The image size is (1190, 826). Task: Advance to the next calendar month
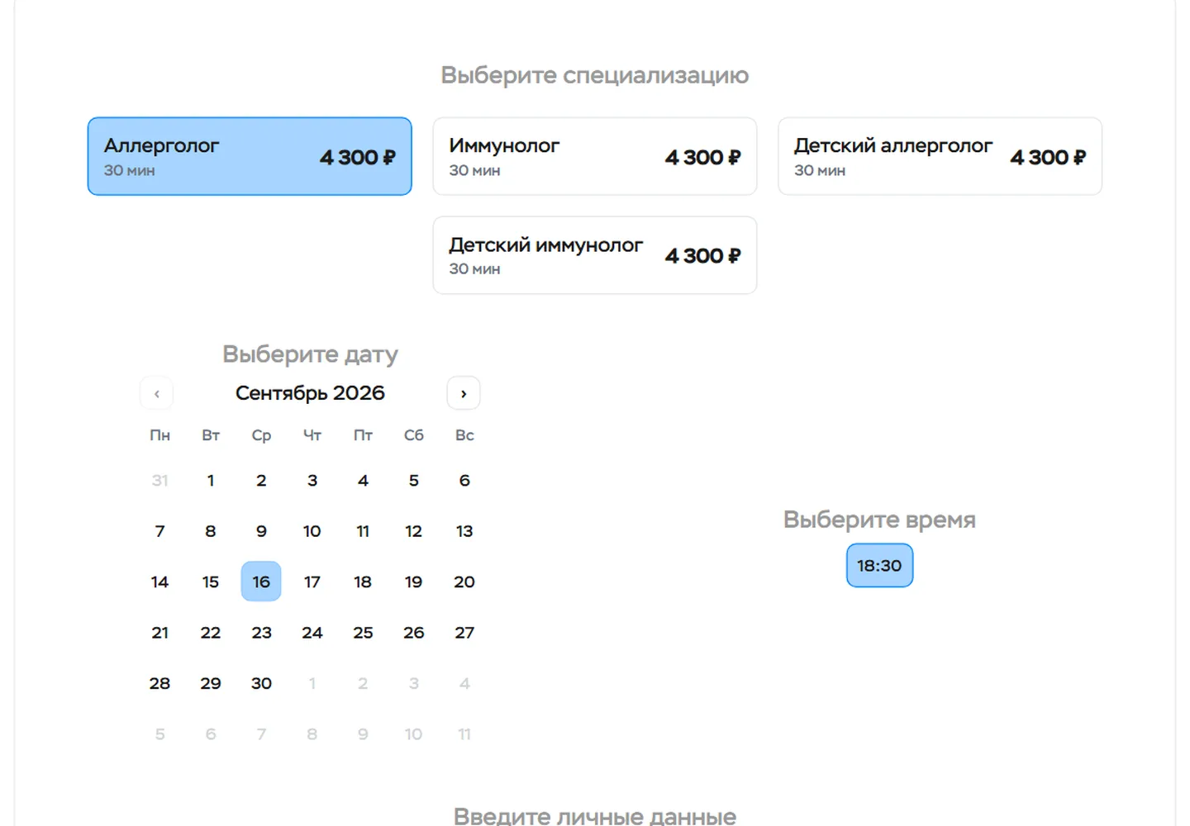point(464,393)
